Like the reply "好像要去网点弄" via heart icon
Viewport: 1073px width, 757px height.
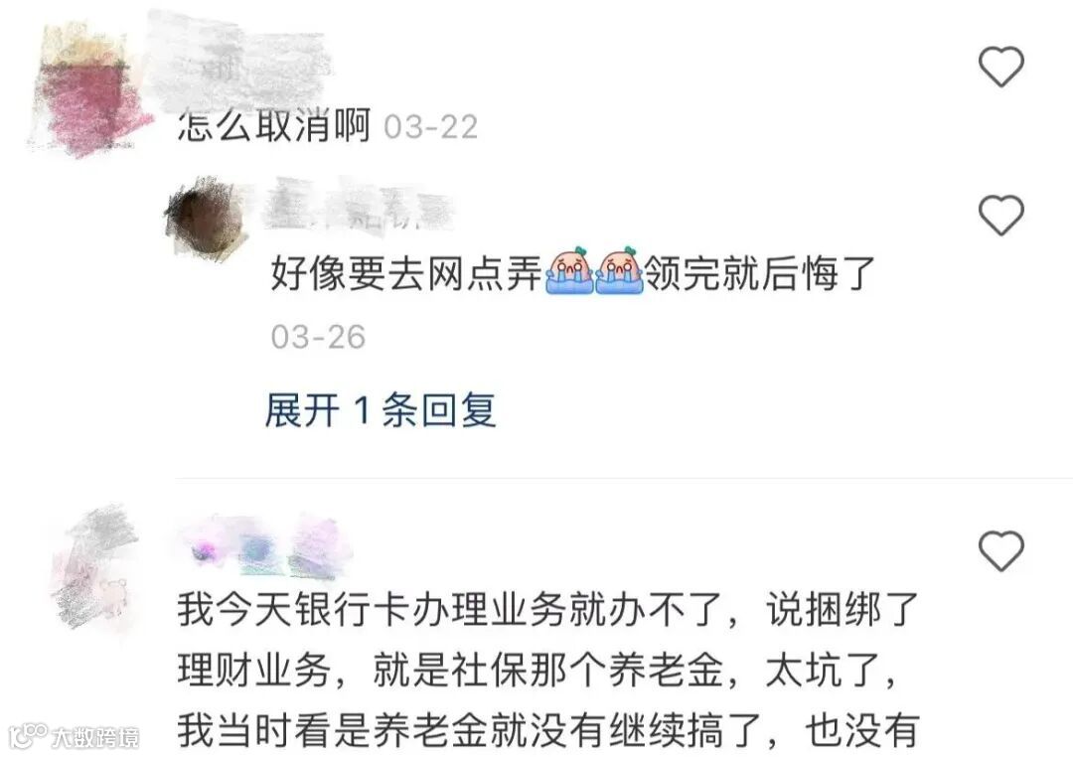(1001, 215)
